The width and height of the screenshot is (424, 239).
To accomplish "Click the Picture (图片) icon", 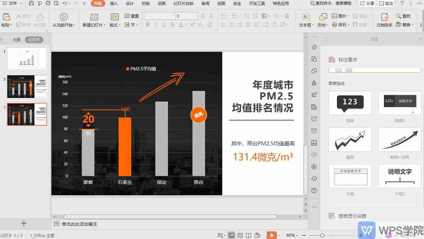I will (335, 16).
